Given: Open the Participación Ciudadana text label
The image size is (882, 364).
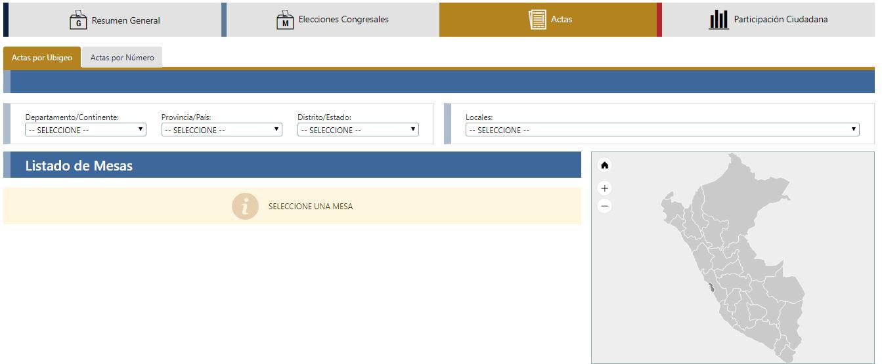Looking at the screenshot, I should [780, 20].
